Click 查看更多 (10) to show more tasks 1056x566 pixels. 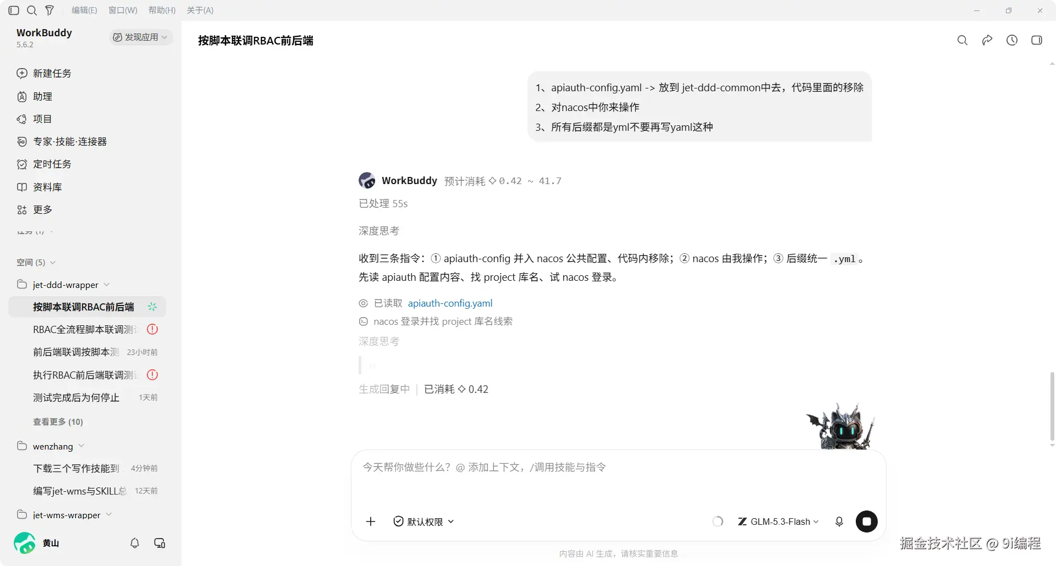(58, 422)
